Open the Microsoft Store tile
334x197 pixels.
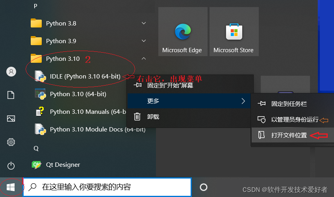(234, 32)
